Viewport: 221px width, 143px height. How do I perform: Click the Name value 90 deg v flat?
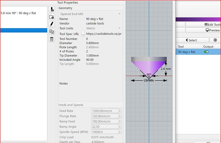[x=94, y=19]
